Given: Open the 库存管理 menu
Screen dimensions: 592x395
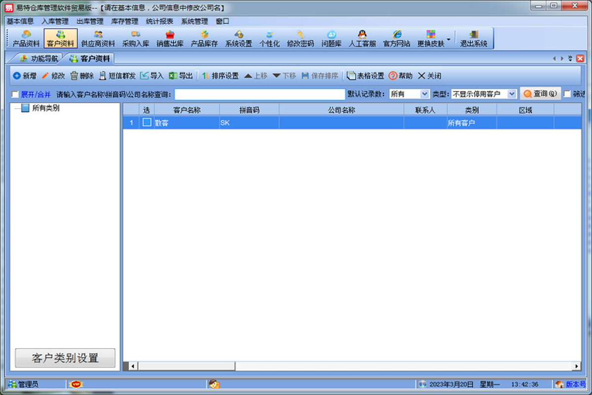Looking at the screenshot, I should click(x=125, y=21).
